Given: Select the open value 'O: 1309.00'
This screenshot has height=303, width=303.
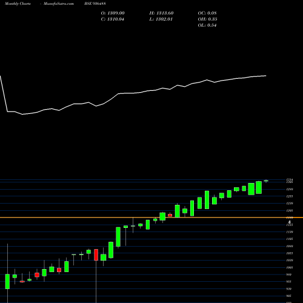Looking at the screenshot, I should click(113, 13).
